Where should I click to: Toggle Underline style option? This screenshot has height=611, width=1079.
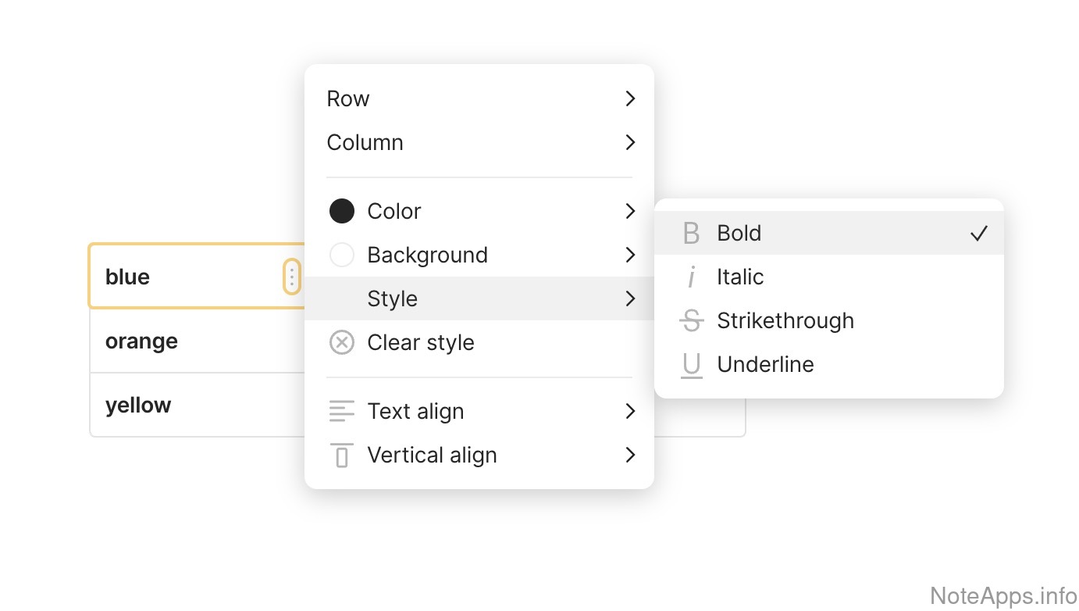coord(765,365)
